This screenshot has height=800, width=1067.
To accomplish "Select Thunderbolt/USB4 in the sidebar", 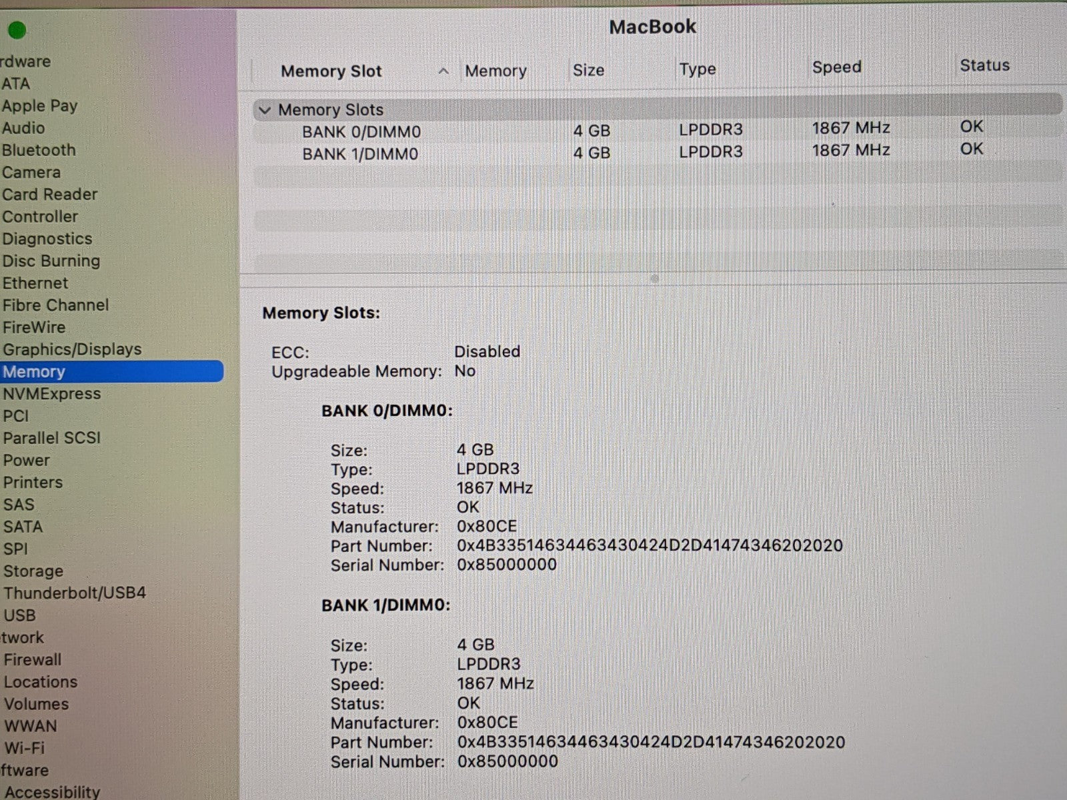I will click(74, 593).
